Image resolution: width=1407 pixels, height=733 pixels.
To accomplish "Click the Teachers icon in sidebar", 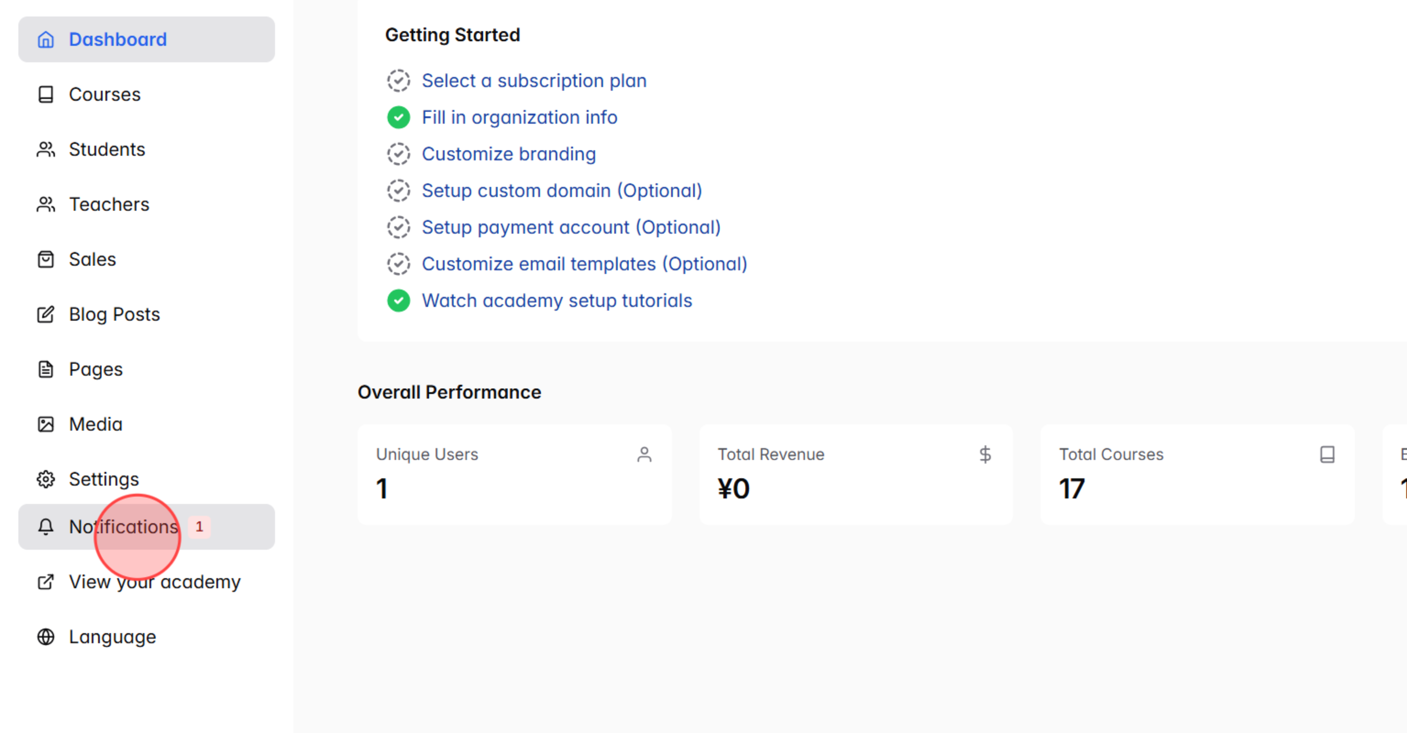I will [46, 204].
